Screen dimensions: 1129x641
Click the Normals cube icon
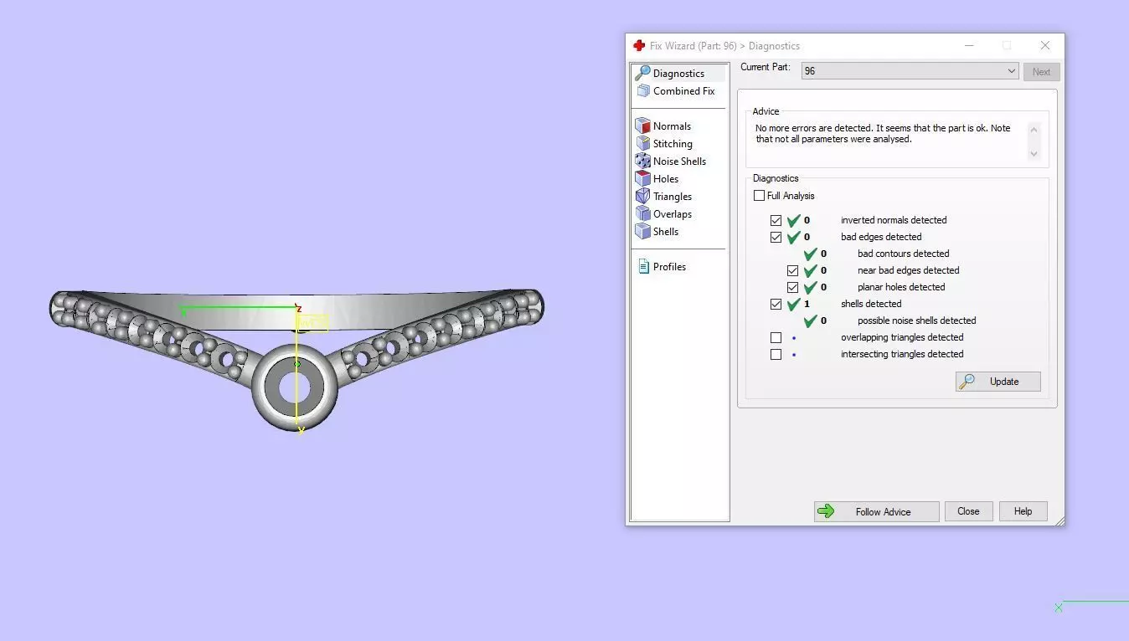point(642,126)
